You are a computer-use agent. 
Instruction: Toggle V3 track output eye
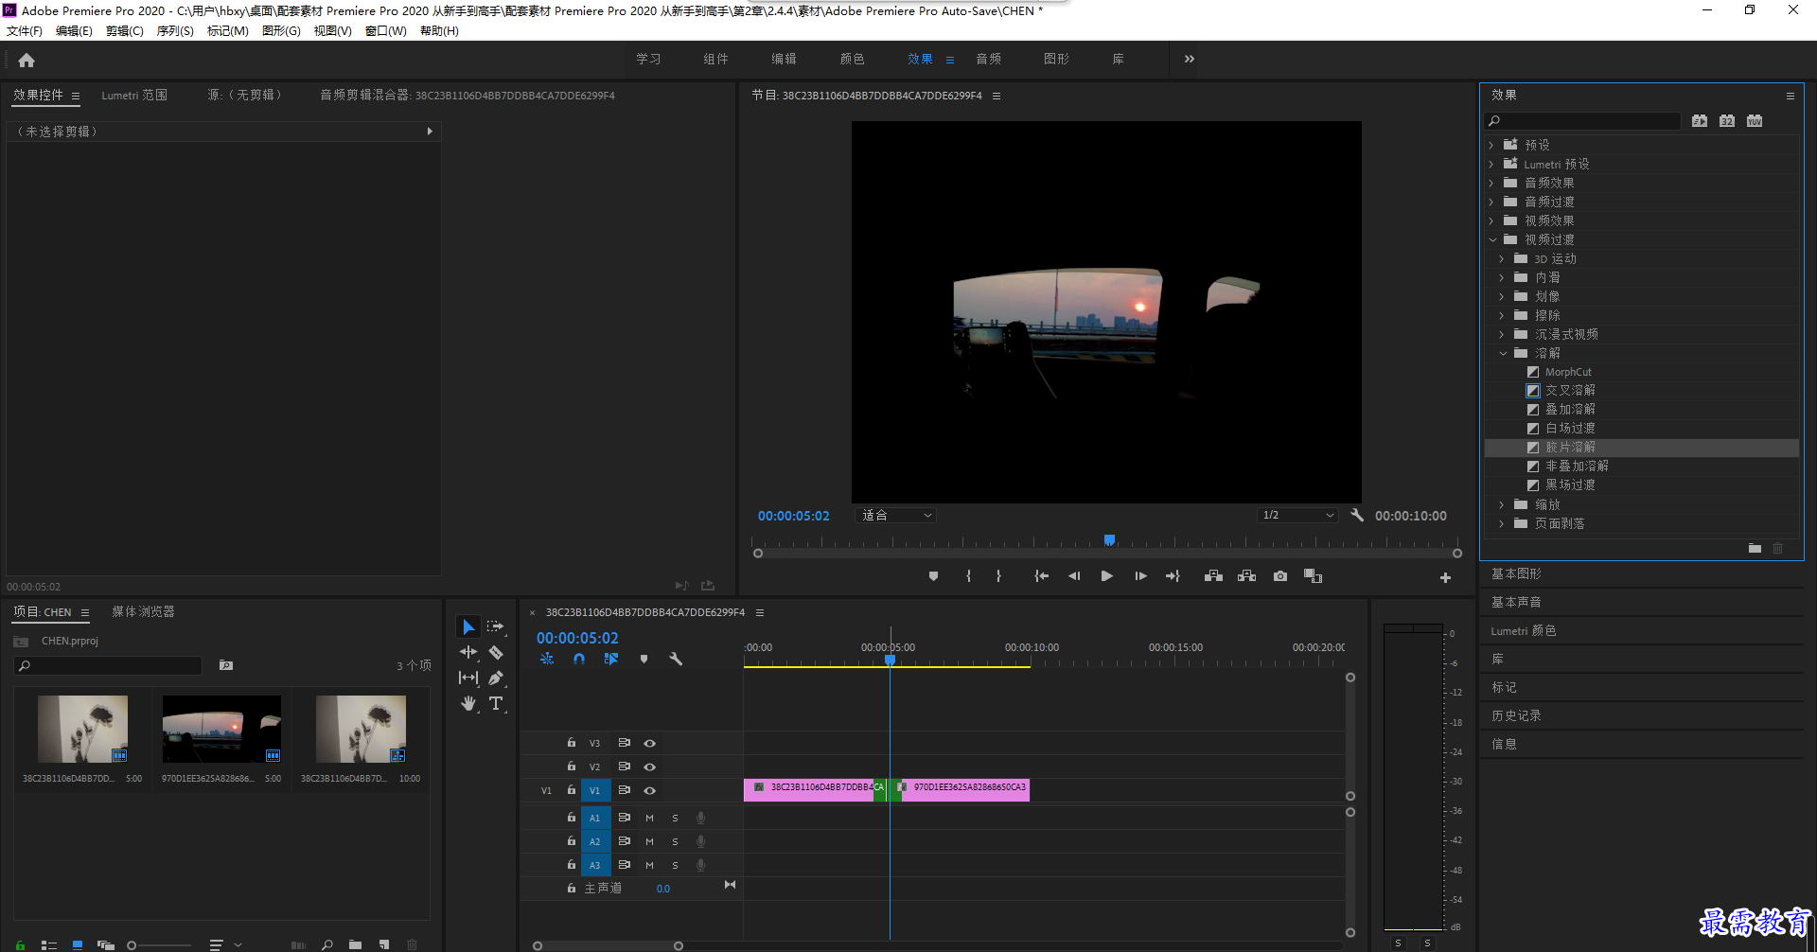650,744
